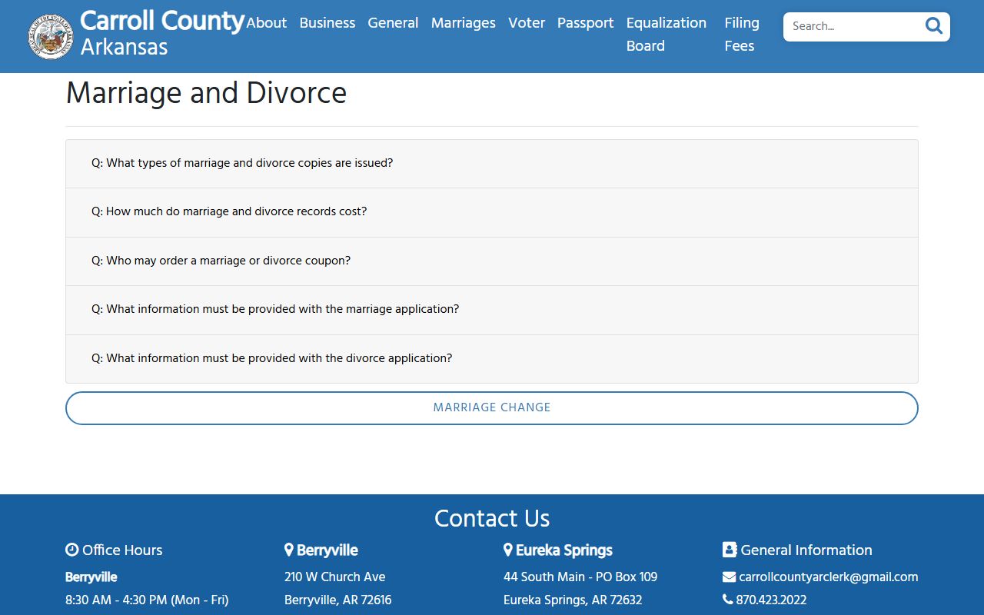The image size is (984, 615).
Task: Open the Passport menu item
Action: click(x=585, y=23)
